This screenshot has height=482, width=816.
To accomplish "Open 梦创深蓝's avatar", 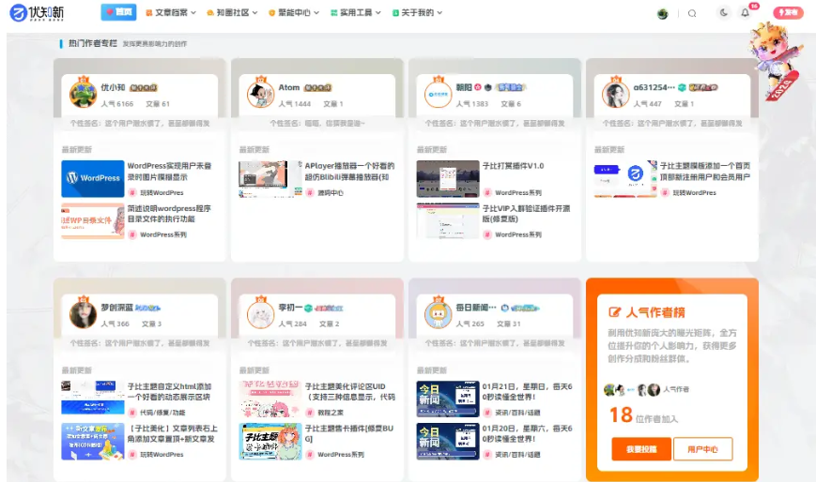I will pos(84,314).
